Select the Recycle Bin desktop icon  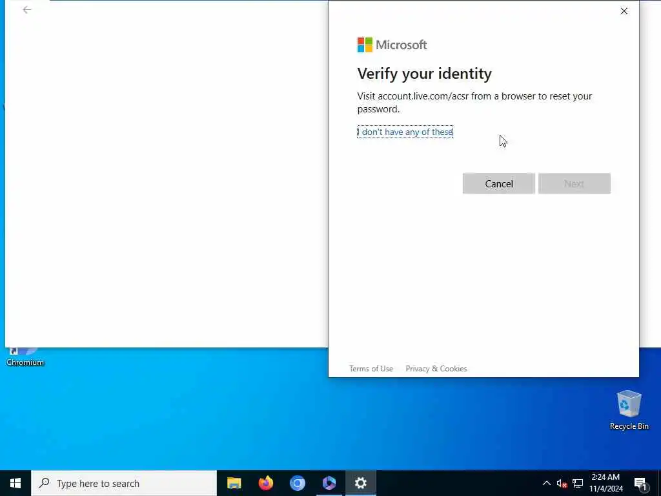629,410
